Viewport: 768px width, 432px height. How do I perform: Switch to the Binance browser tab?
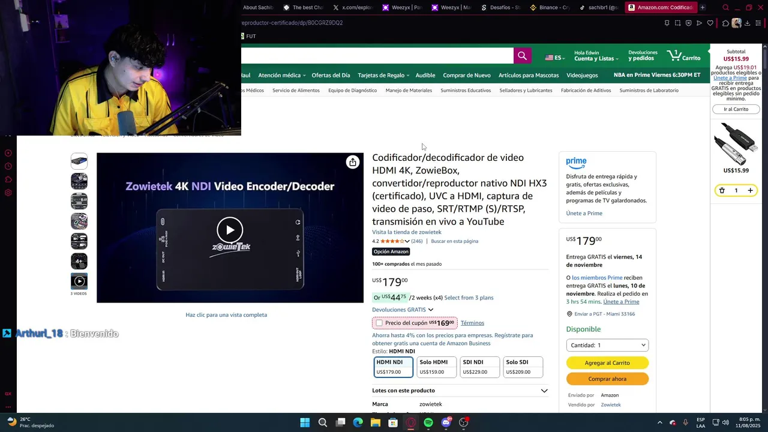click(550, 8)
